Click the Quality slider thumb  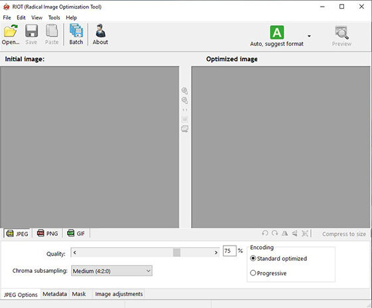point(177,252)
